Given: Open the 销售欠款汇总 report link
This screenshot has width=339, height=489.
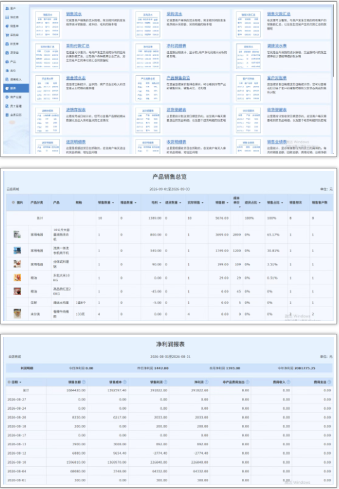Looking at the screenshot, I should coord(279,14).
